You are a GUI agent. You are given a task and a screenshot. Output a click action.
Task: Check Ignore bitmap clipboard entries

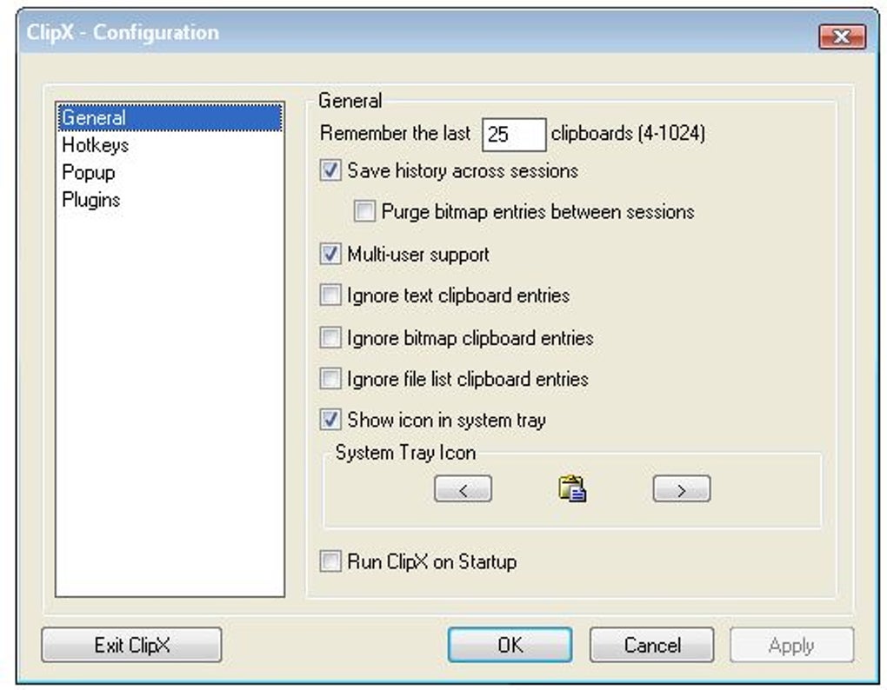(330, 338)
